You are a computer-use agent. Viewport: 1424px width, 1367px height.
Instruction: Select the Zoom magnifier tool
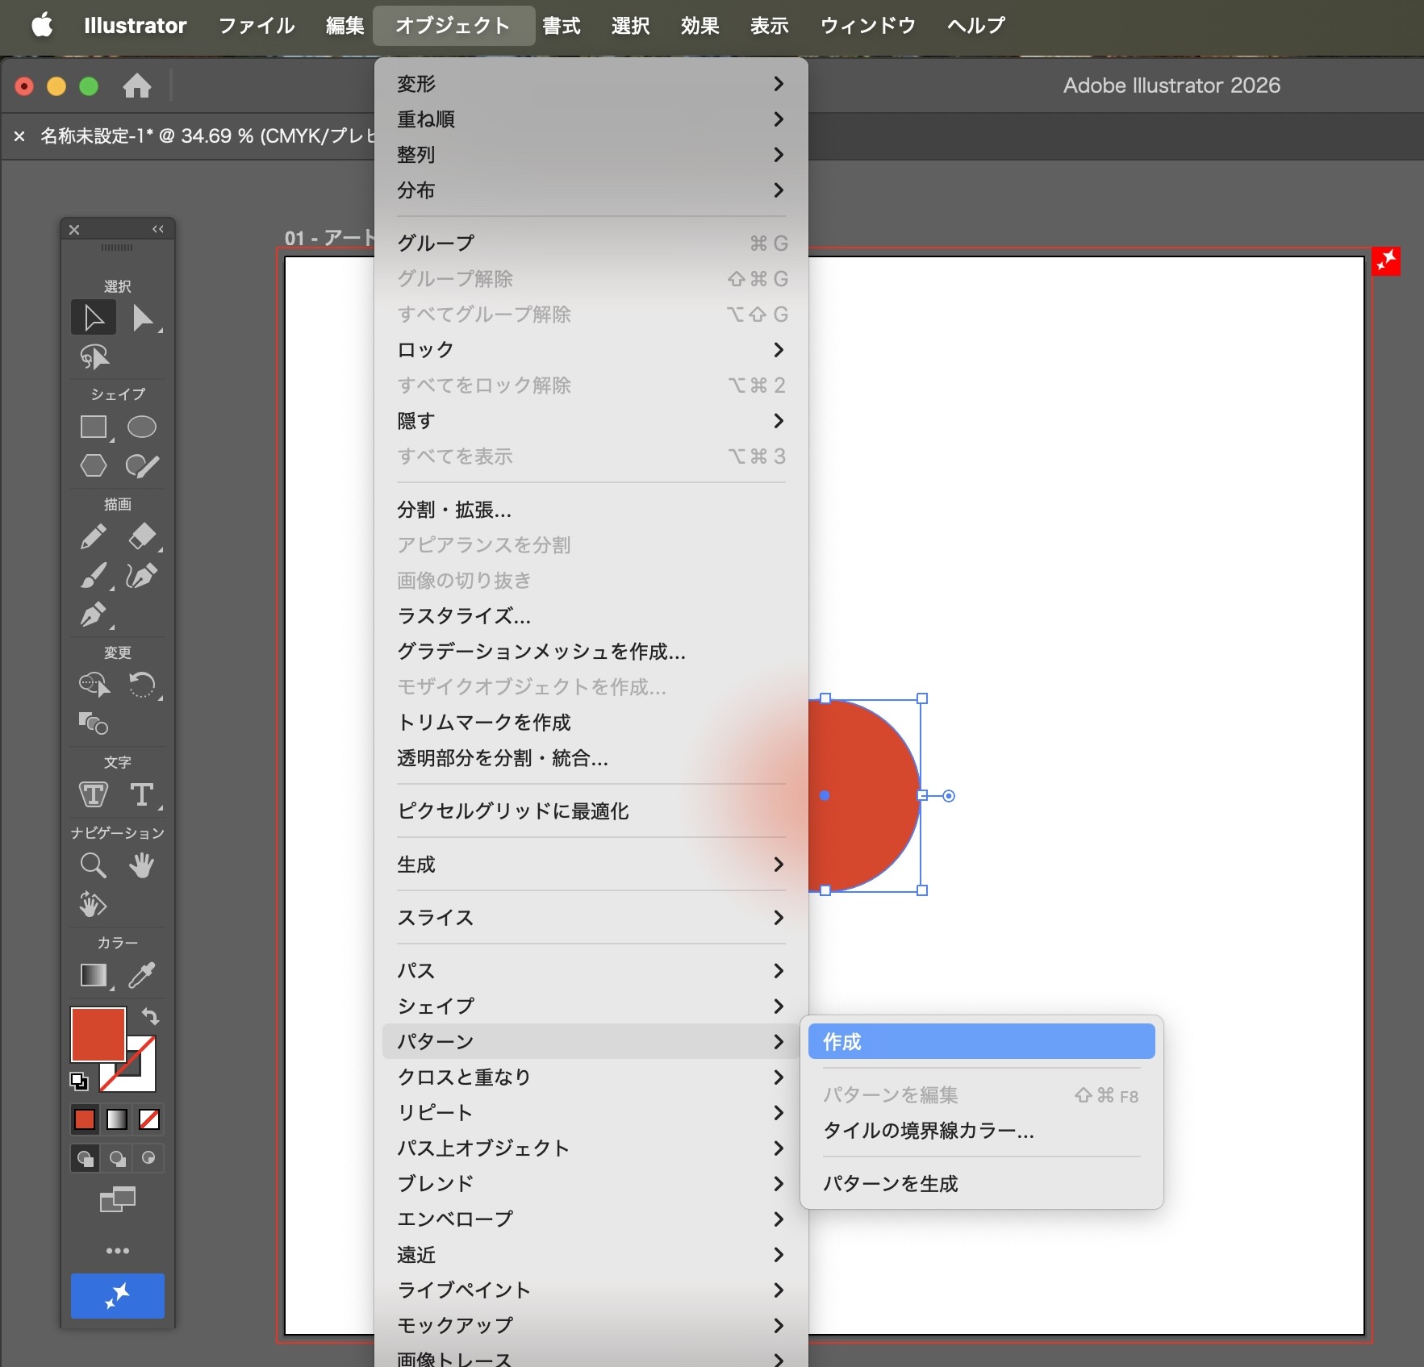tap(93, 865)
